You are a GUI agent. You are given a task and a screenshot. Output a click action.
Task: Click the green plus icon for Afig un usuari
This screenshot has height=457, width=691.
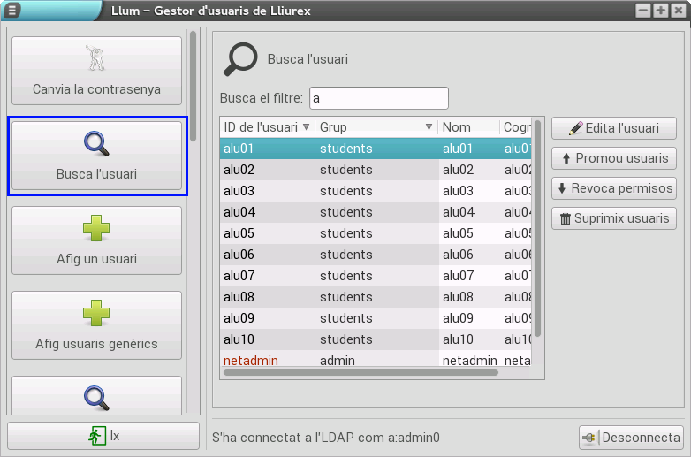[95, 228]
